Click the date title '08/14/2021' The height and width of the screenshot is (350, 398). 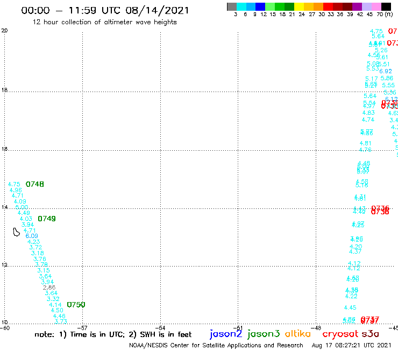(157, 10)
